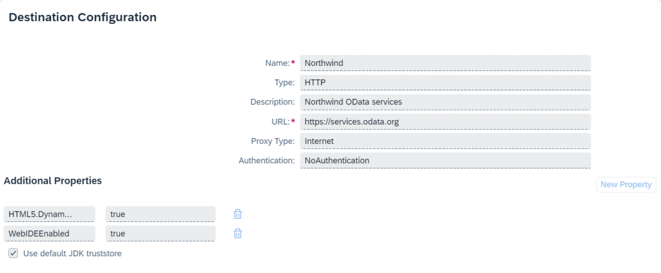Click the New Property button
The width and height of the screenshot is (661, 273).
pyautogui.click(x=626, y=185)
